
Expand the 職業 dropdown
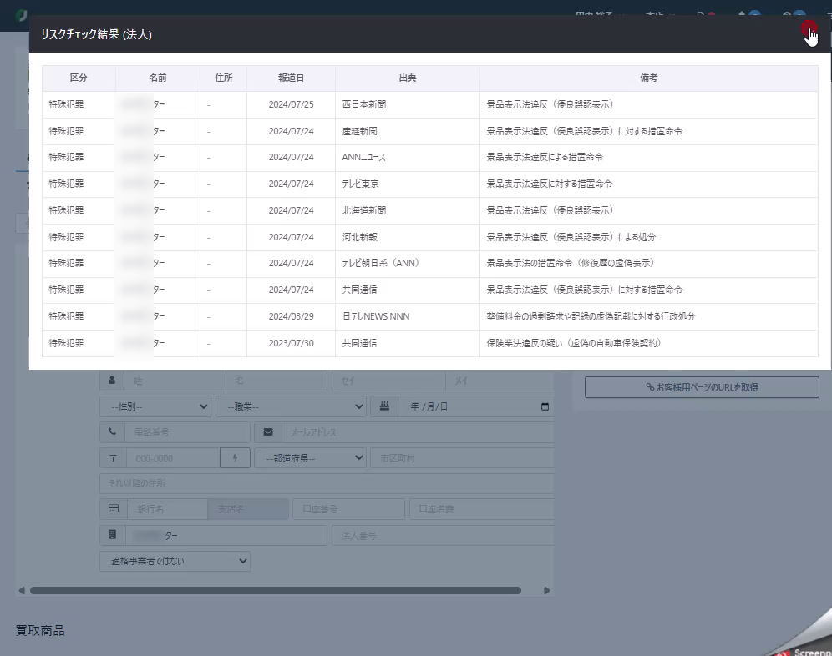pos(291,406)
